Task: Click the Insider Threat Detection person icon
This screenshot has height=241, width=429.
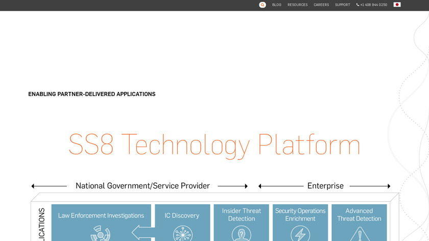Action: tap(241, 233)
